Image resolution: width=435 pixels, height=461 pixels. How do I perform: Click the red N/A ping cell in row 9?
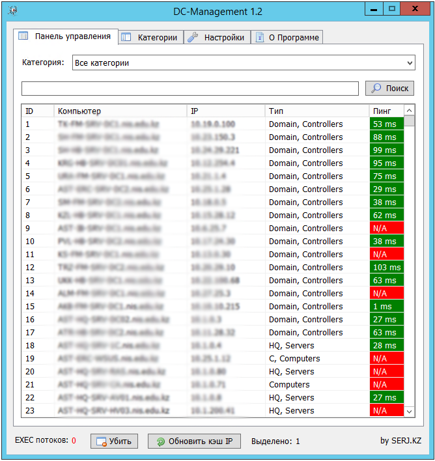(386, 229)
